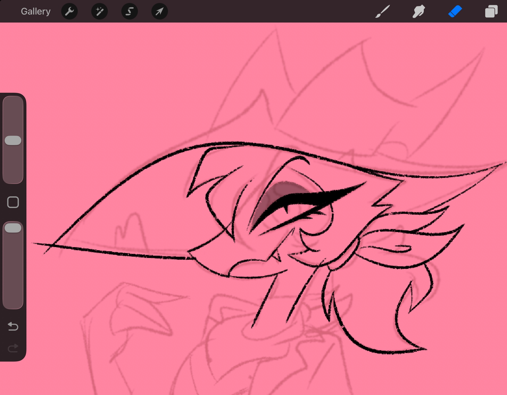
Task: Tap the Redo arrow in sidebar
Action: click(x=13, y=348)
